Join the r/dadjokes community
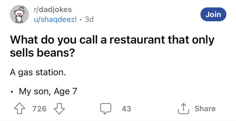The width and height of the screenshot is (236, 121). pyautogui.click(x=213, y=14)
